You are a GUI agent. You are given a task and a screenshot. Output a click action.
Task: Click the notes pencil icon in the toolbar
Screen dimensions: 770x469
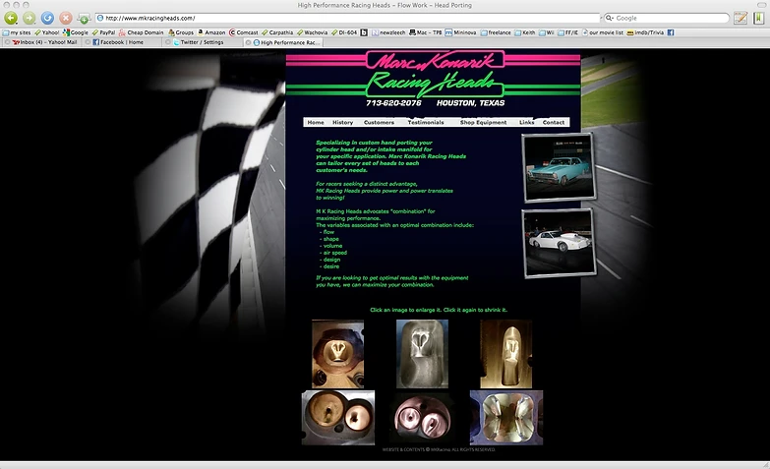(x=740, y=18)
